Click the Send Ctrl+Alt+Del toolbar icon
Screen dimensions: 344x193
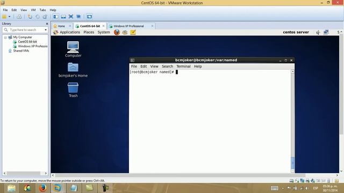coord(19,17)
